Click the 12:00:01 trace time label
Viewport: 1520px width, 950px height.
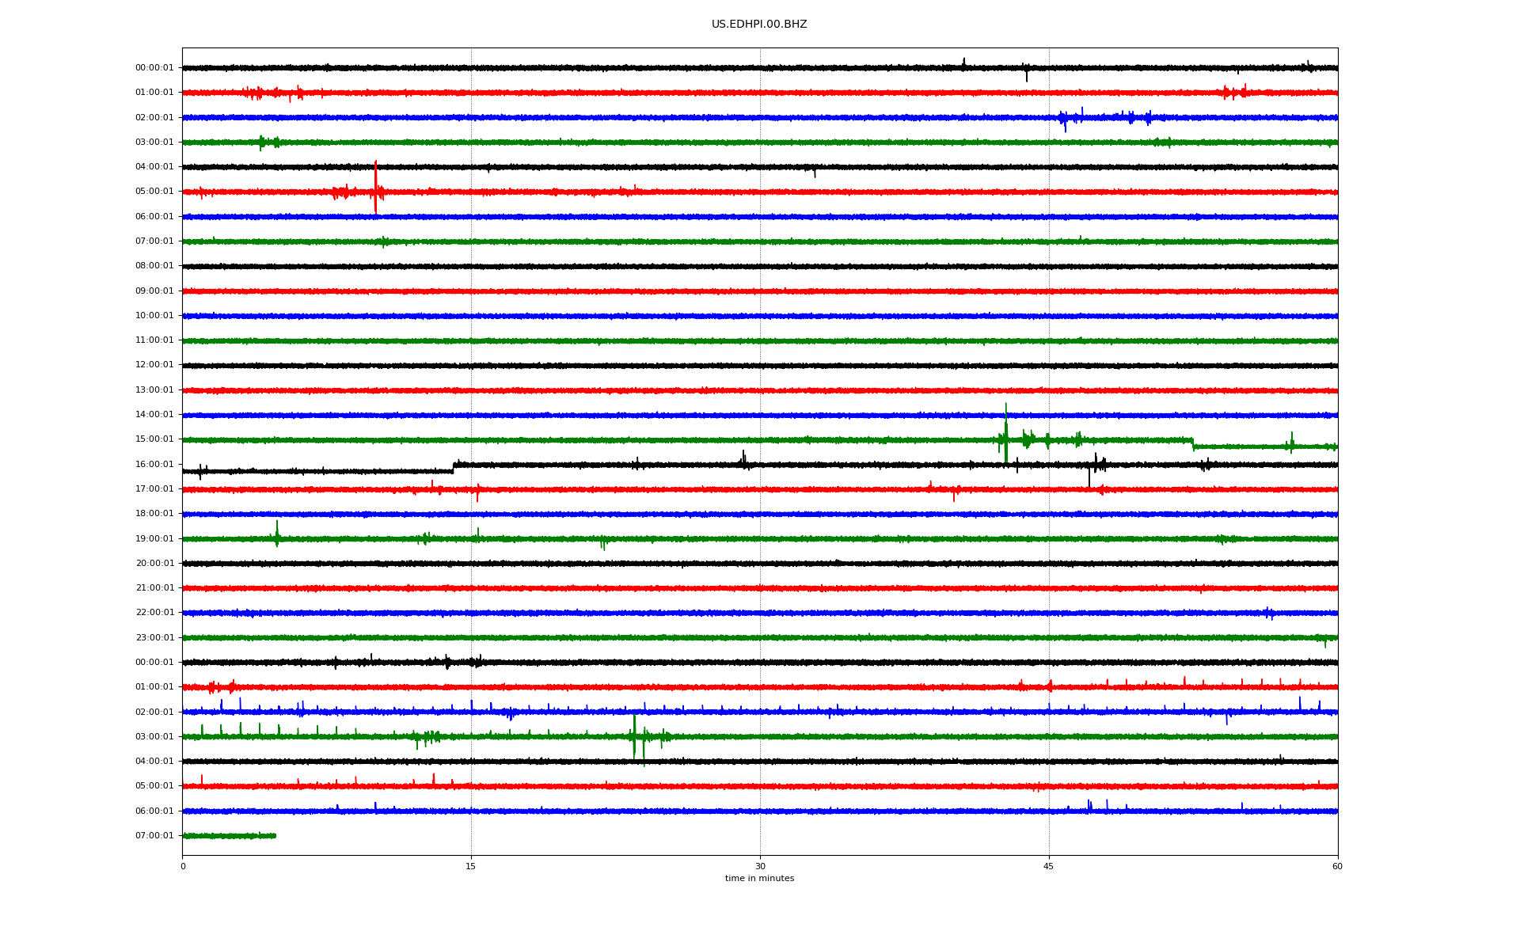tap(154, 365)
